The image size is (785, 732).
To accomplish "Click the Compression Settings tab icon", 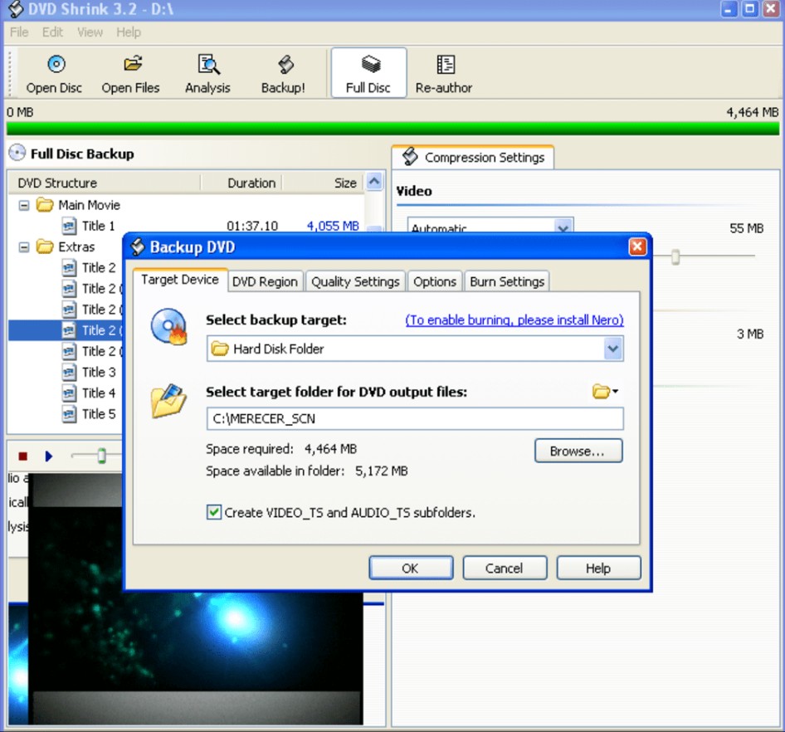I will pos(410,156).
